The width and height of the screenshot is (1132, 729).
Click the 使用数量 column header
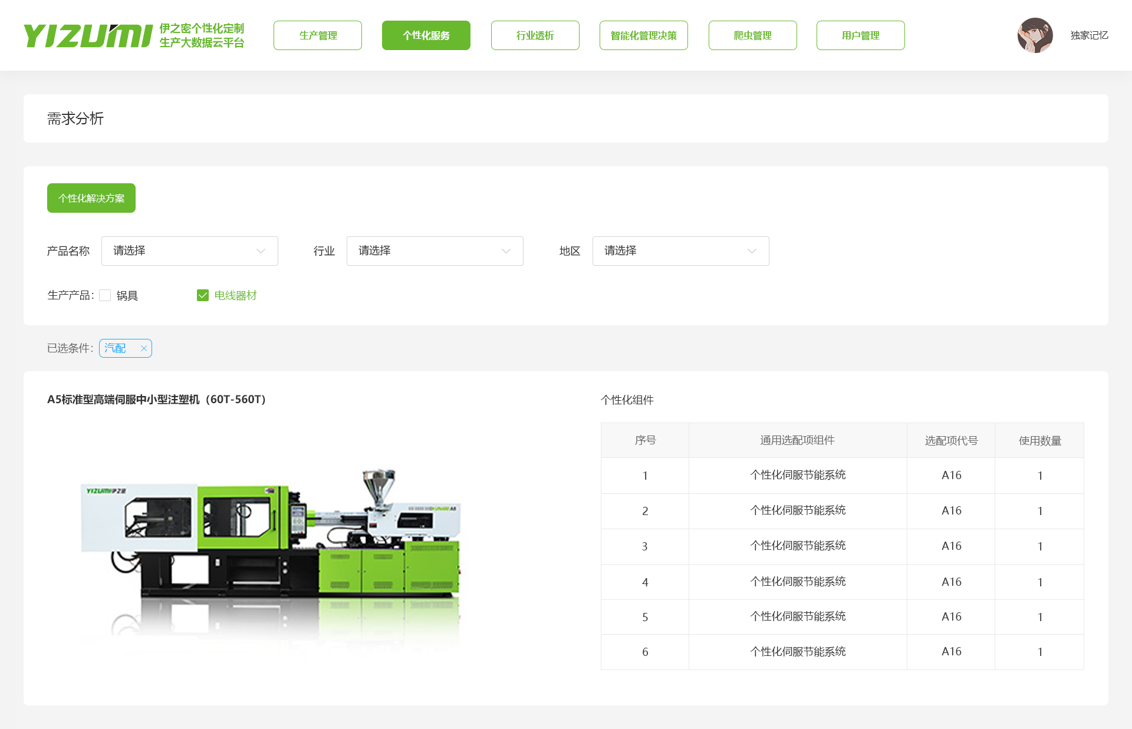click(x=1040, y=440)
